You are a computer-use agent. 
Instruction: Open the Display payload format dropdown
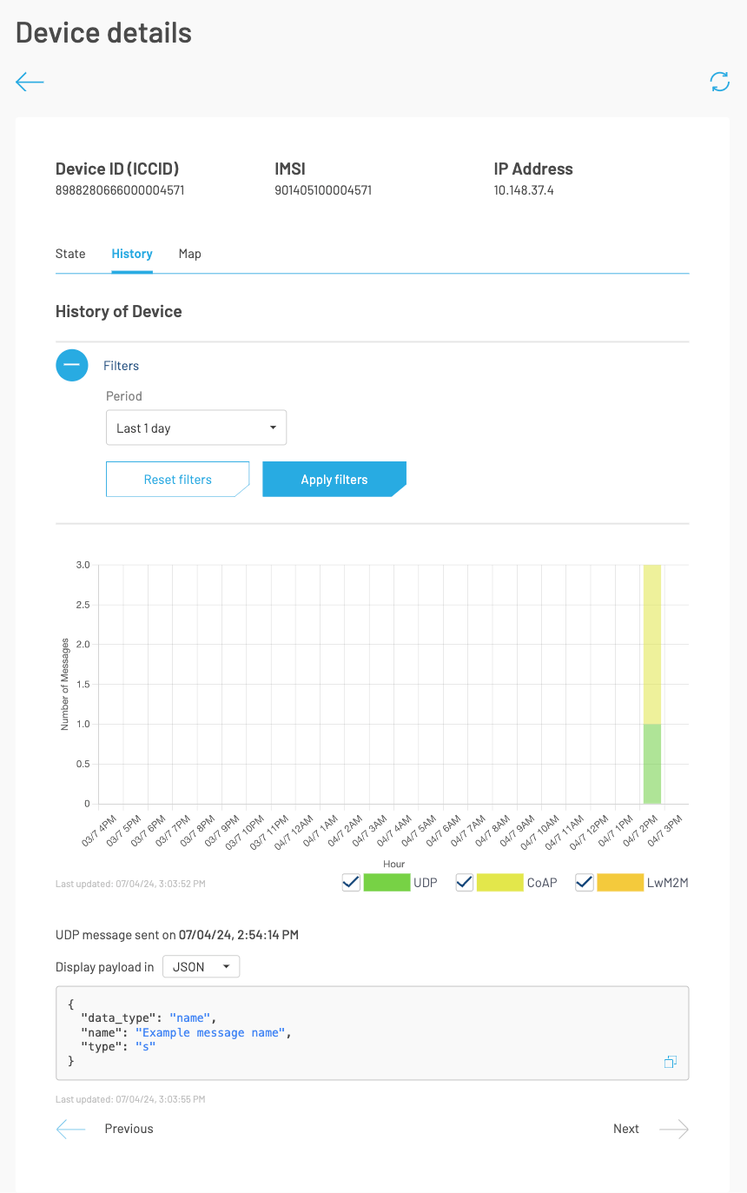click(201, 966)
